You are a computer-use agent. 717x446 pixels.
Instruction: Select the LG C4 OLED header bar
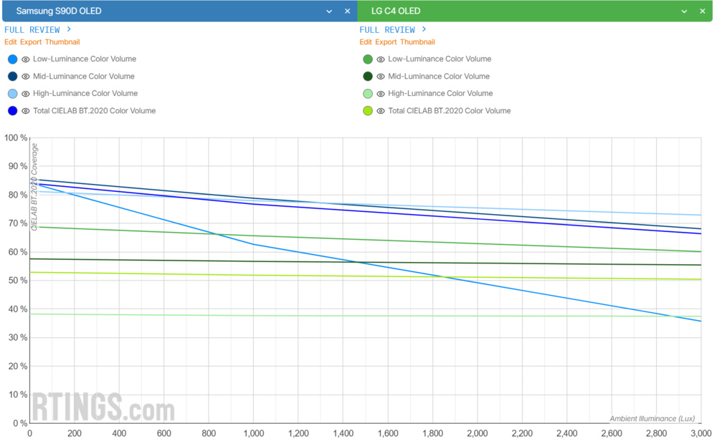coord(502,11)
